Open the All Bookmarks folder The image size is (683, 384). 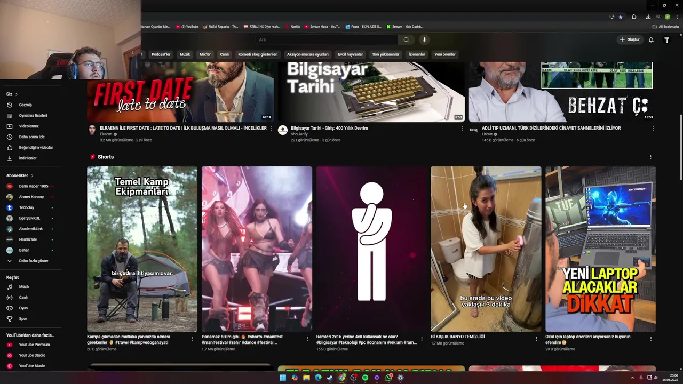coord(665,27)
